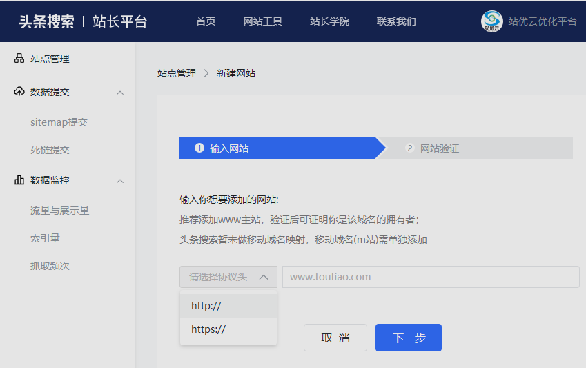Screen dimensions: 586x368
Task: Select step 1 输入网站 tab
Action: click(x=282, y=148)
